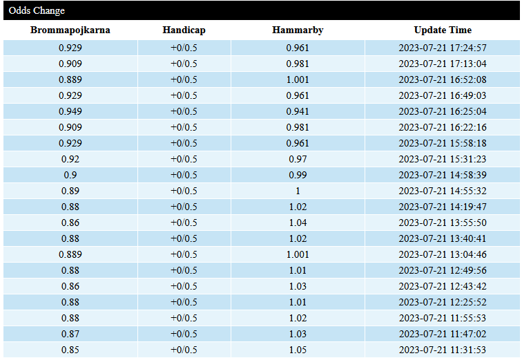Click the update time 2023-07-21 16:49:03
This screenshot has height=358, width=522.
point(443,95)
